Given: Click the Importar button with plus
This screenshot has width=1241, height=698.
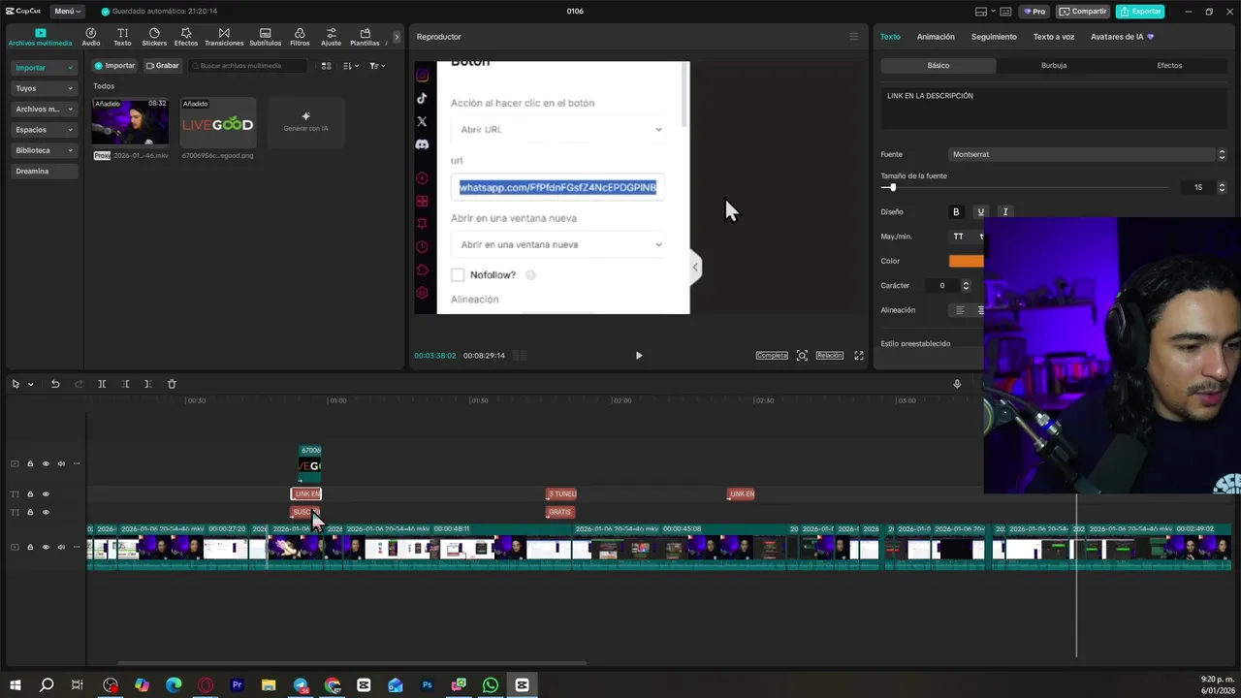Looking at the screenshot, I should click(x=114, y=66).
